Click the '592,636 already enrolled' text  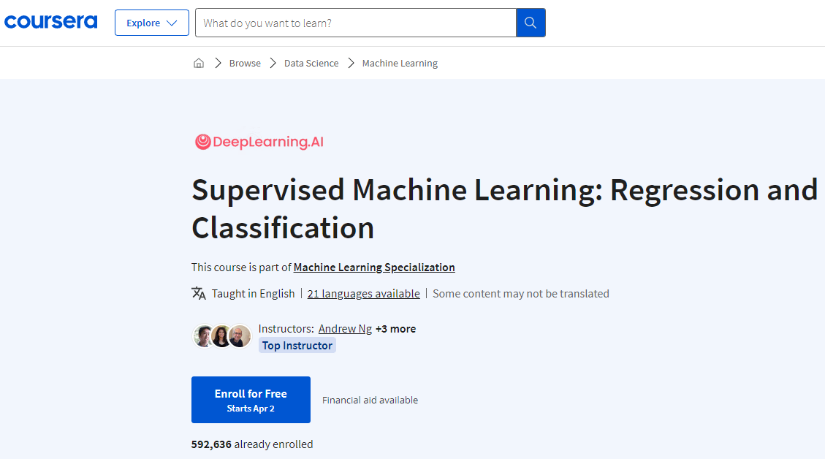[x=252, y=444]
